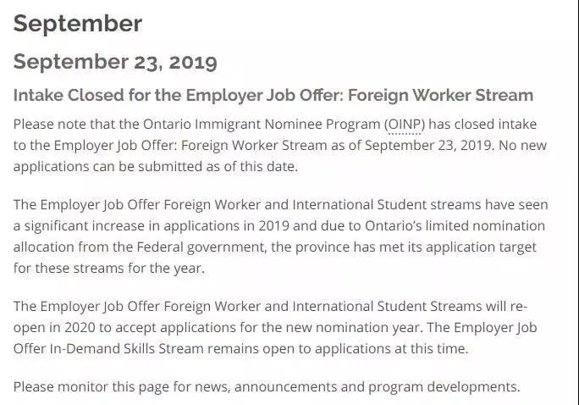This screenshot has width=579, height=405.
Task: Click the "September 23, 2019" date heading
Action: [x=115, y=62]
